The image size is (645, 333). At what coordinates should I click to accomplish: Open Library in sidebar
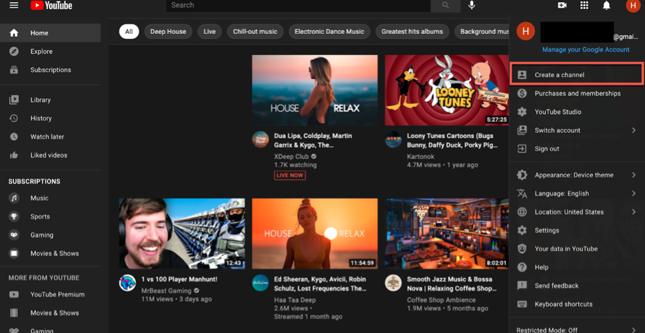coord(50,100)
